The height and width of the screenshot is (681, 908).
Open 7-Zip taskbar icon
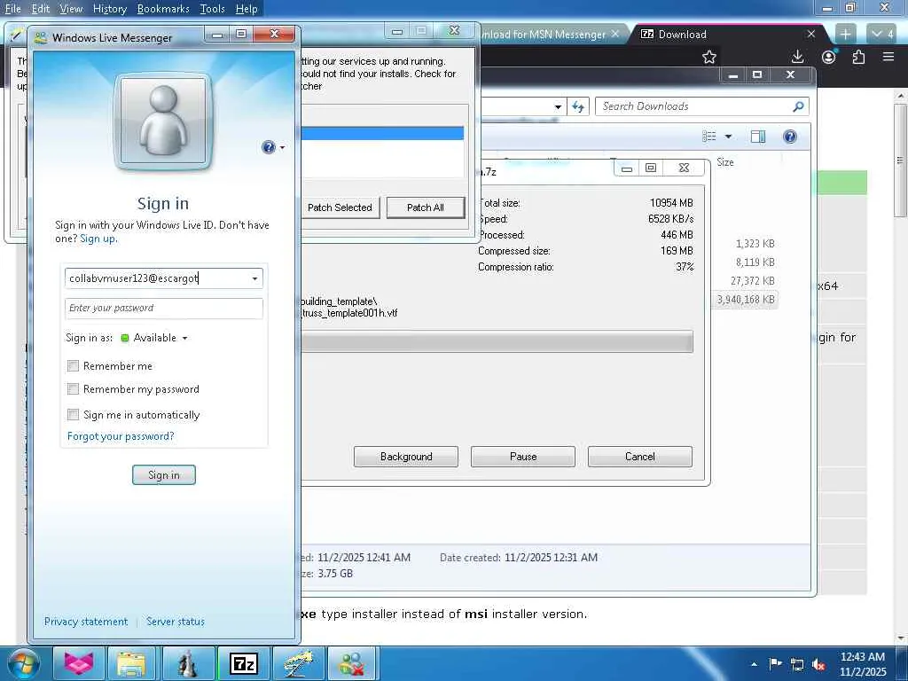[243, 663]
